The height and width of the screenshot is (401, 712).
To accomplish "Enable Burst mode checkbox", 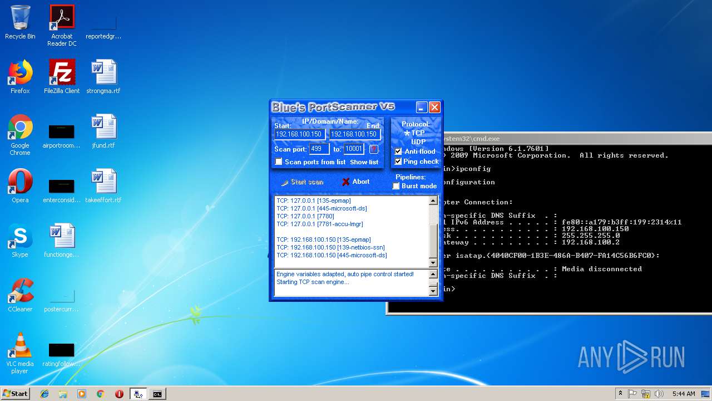I will pos(396,186).
